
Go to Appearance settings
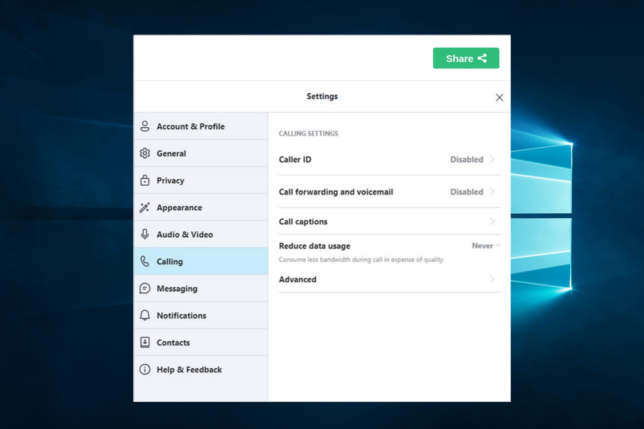click(201, 207)
